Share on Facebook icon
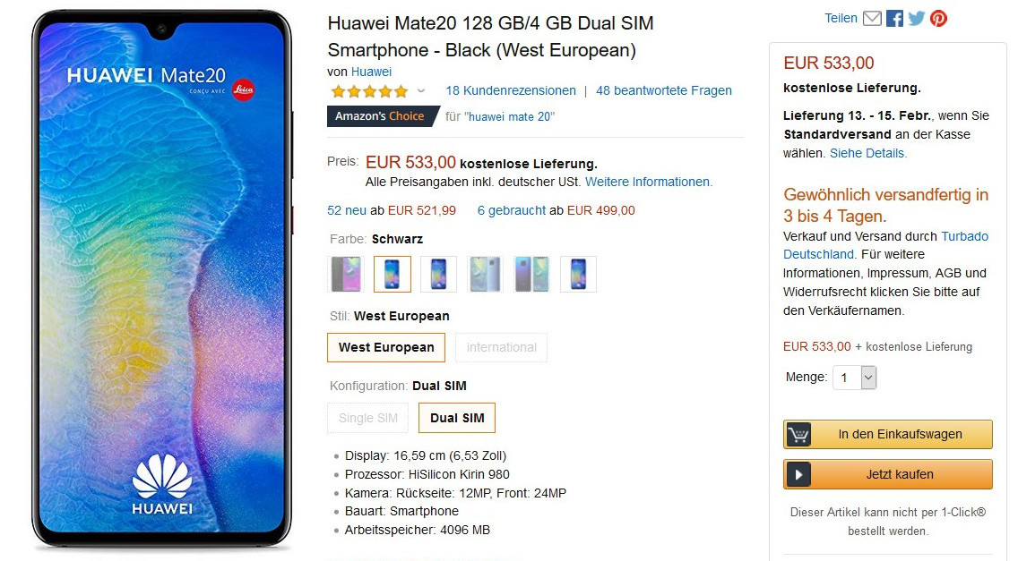 [894, 18]
